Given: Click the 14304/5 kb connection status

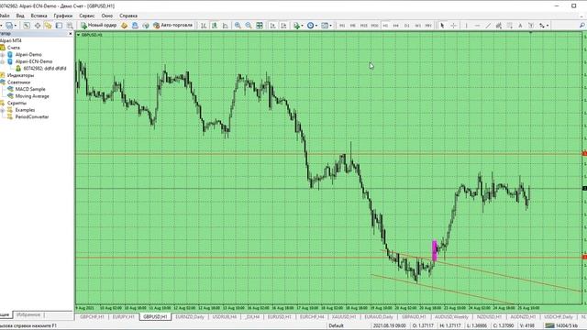Looking at the screenshot, I should (561, 326).
